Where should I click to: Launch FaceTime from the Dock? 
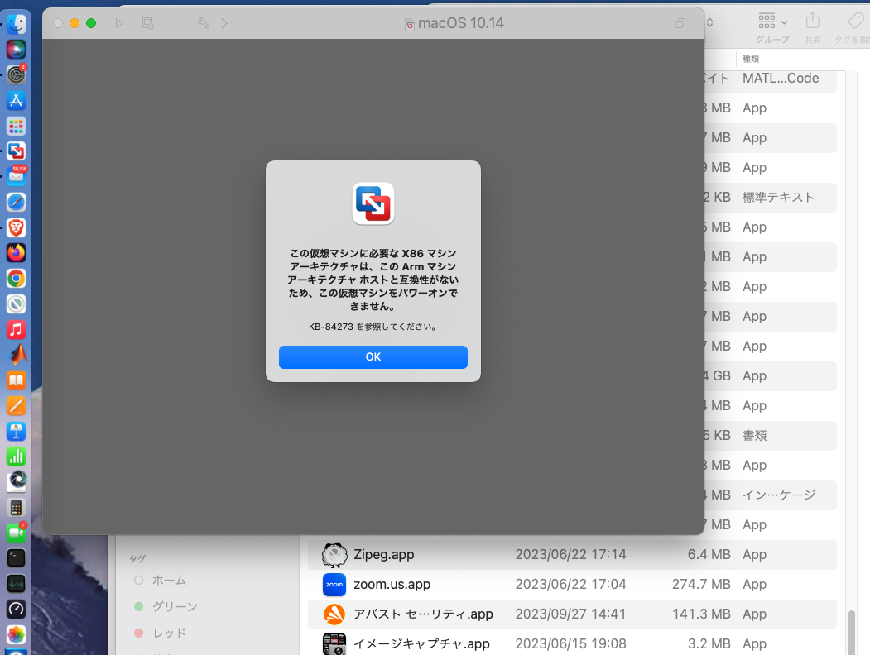click(16, 533)
